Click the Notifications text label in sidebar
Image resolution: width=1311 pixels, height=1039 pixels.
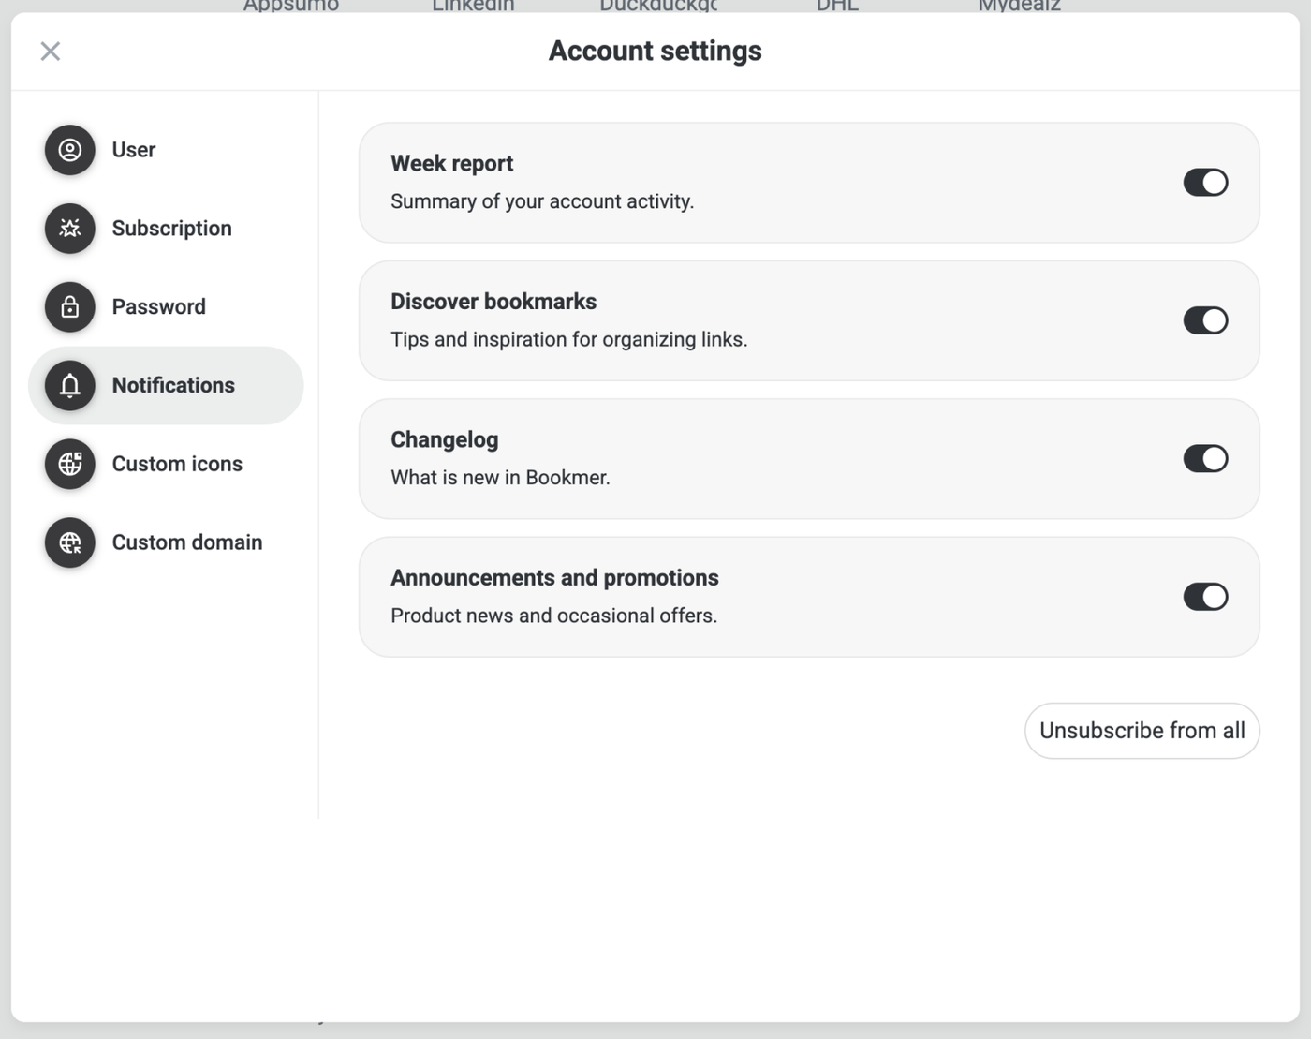173,386
